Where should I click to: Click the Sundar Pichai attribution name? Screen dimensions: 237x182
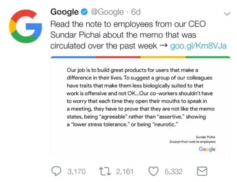tap(206, 137)
